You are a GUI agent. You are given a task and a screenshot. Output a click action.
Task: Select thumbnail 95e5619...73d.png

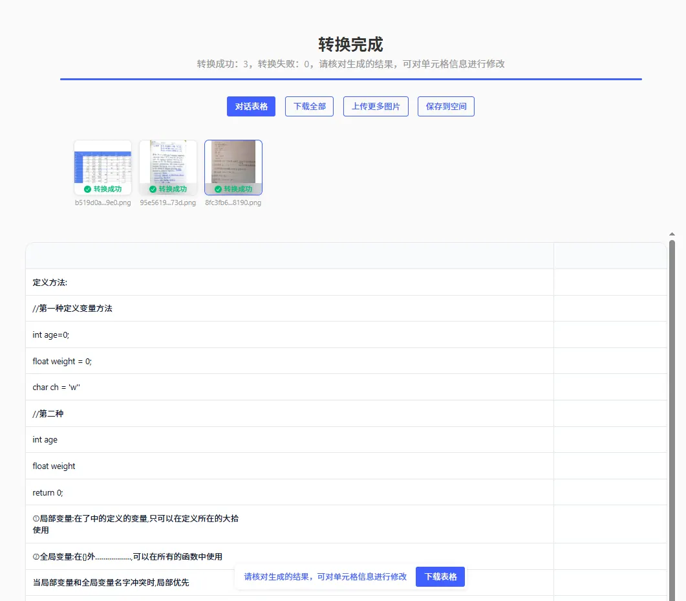point(168,167)
